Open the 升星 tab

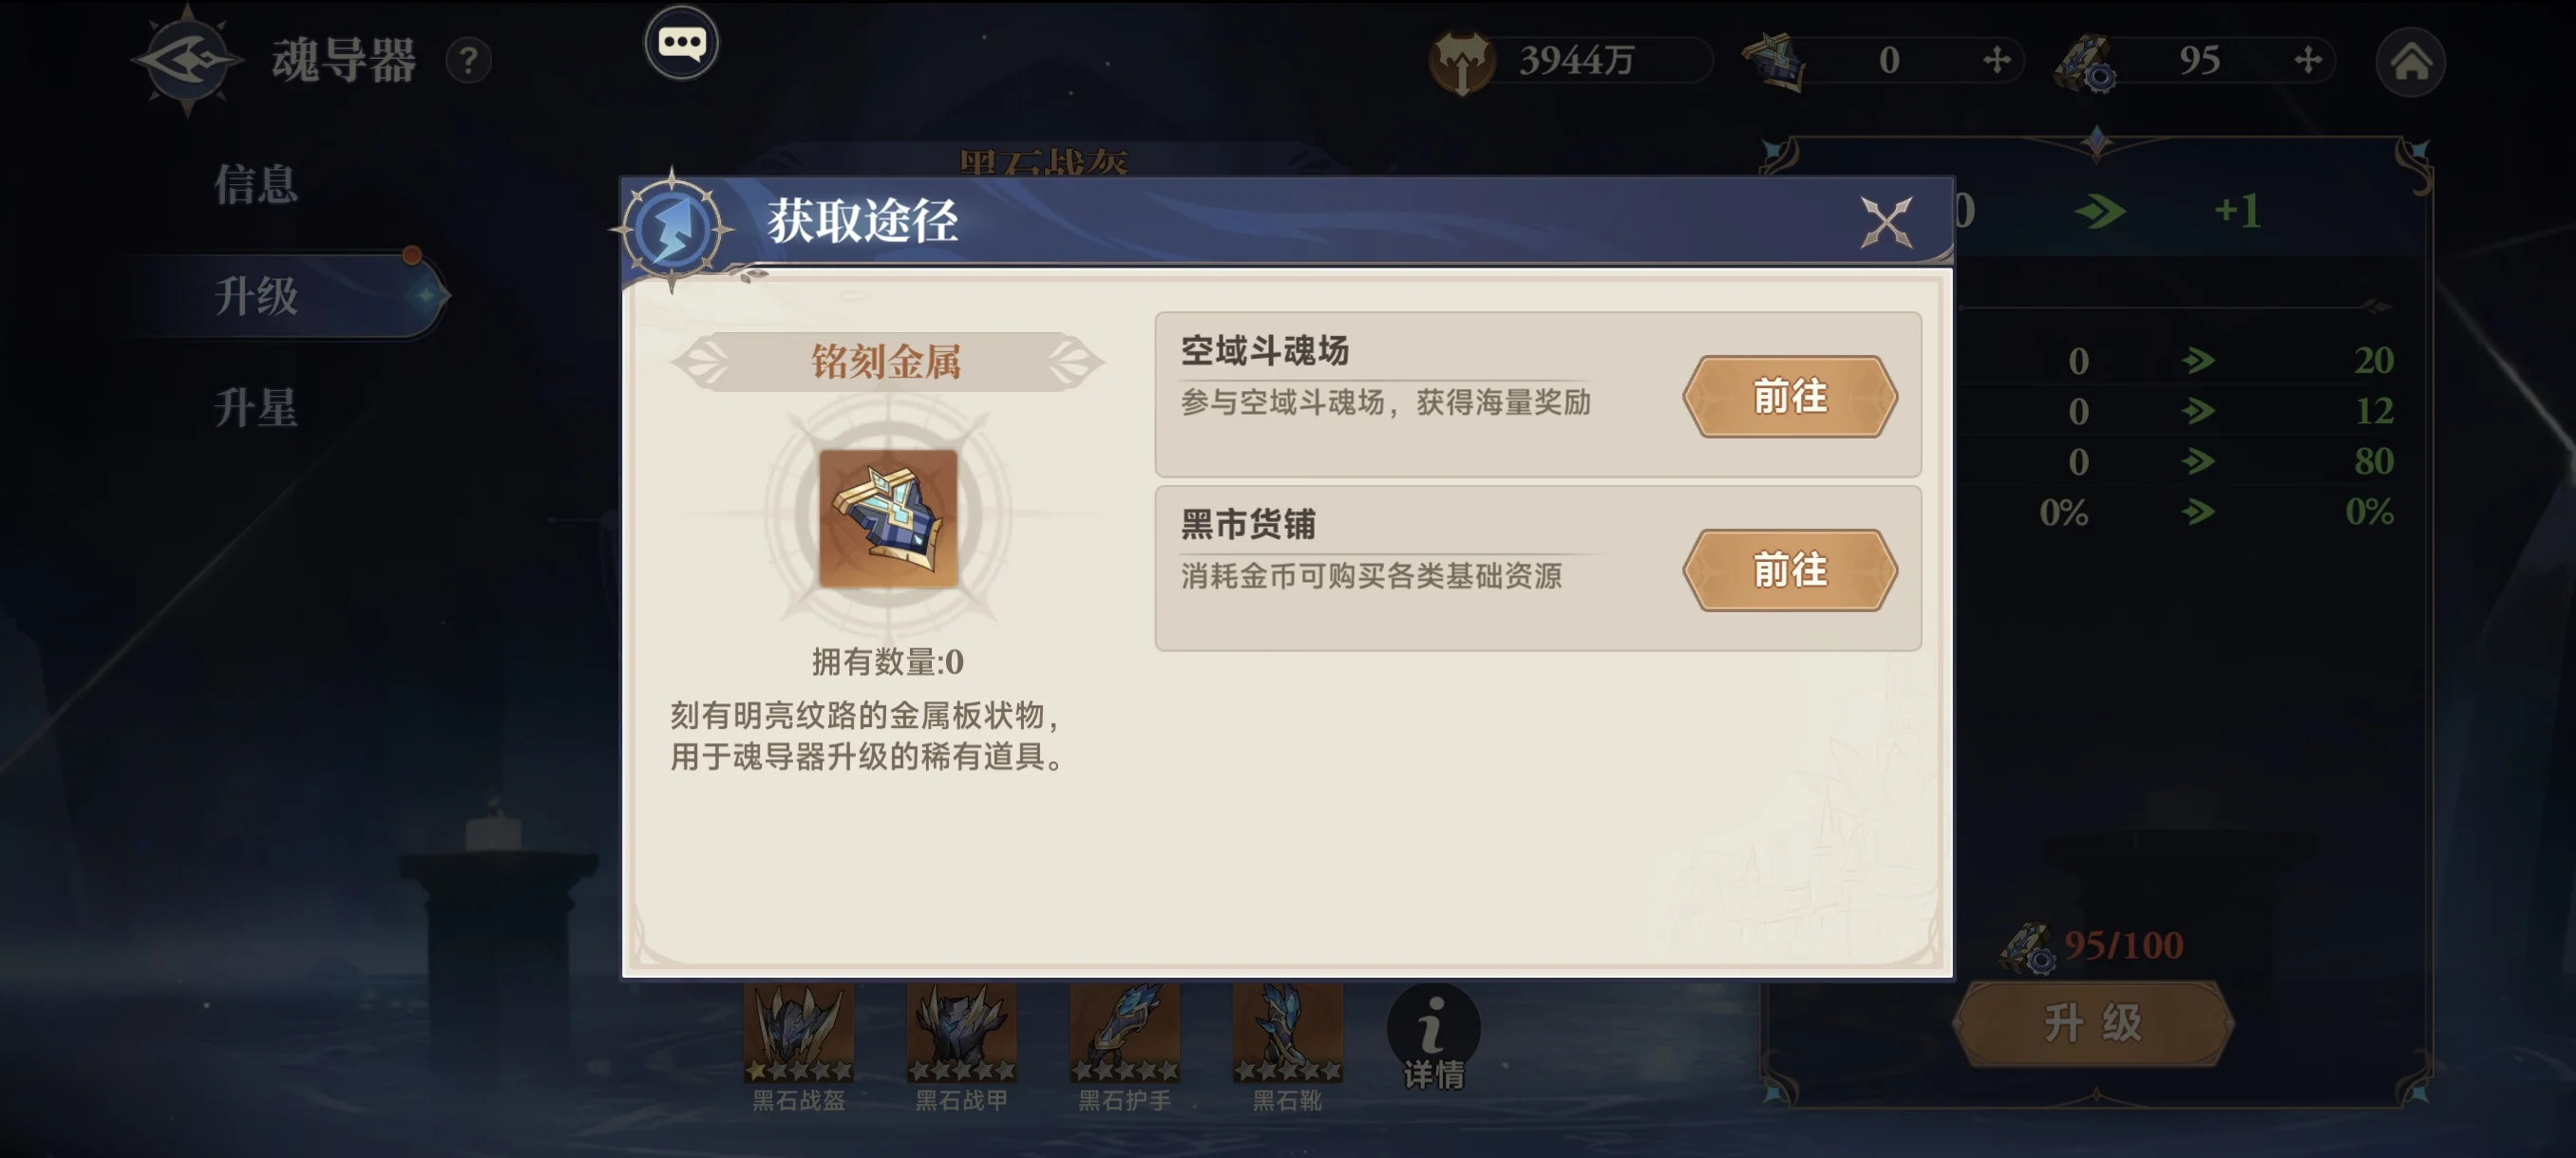[256, 409]
